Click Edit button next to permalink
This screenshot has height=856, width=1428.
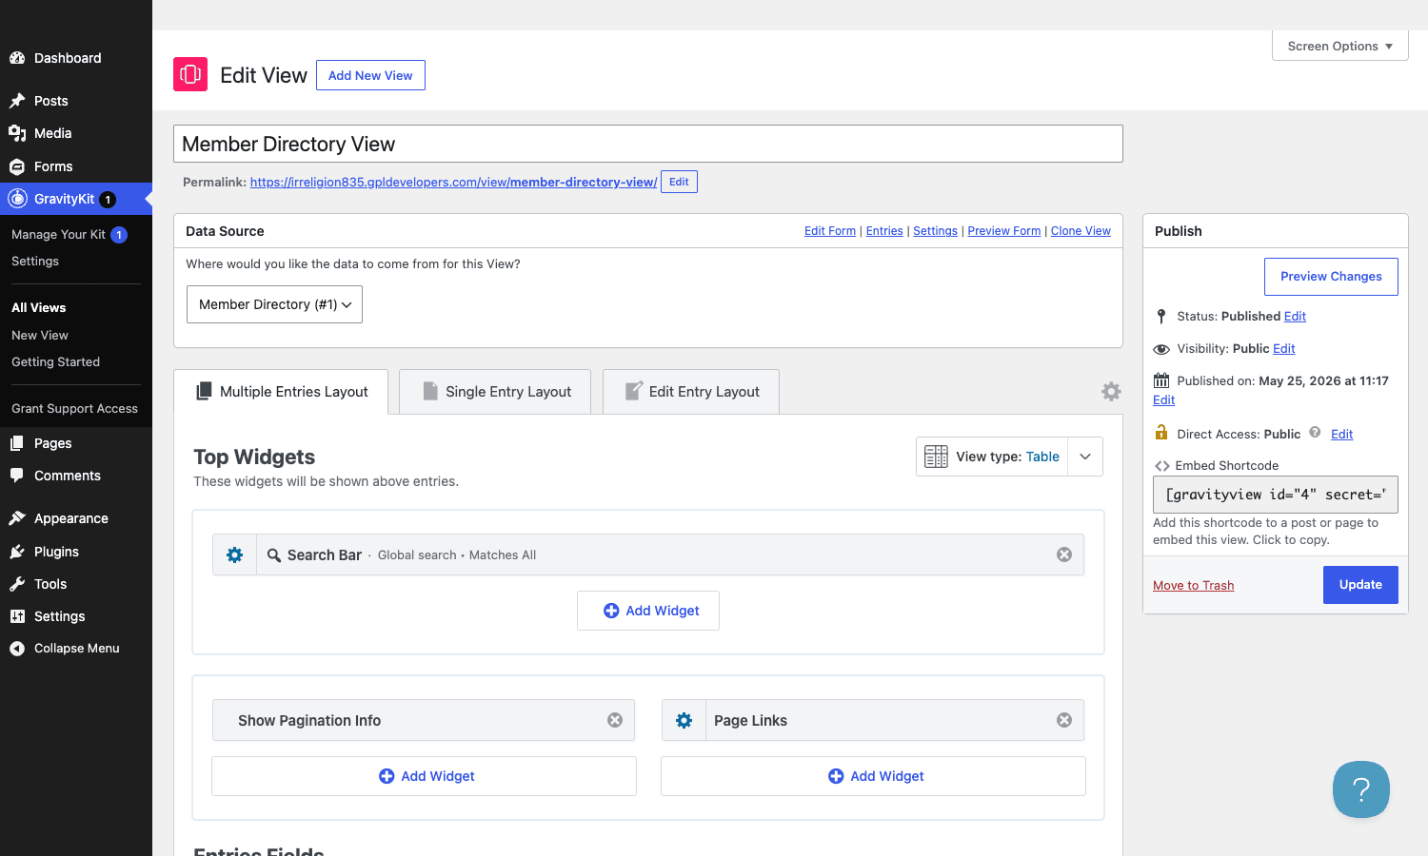[679, 182]
